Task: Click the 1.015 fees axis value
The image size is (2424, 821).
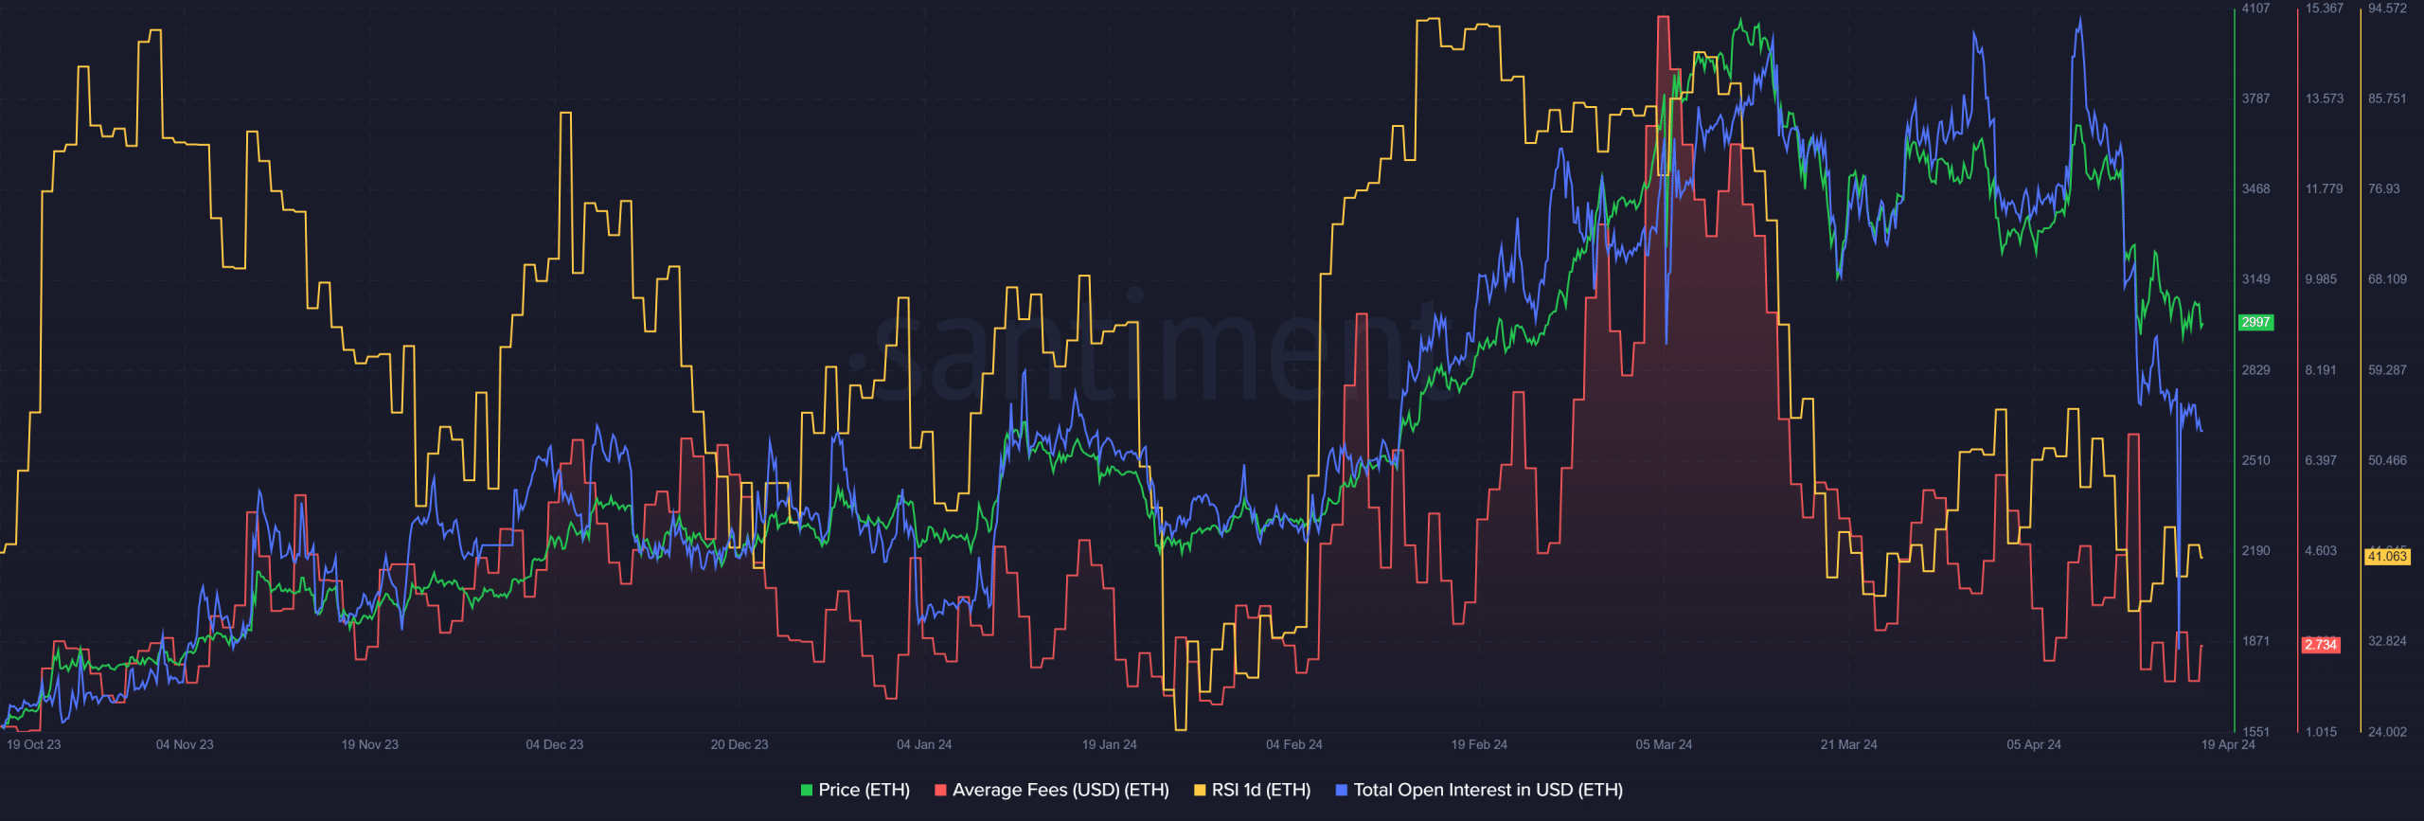Action: click(2321, 732)
